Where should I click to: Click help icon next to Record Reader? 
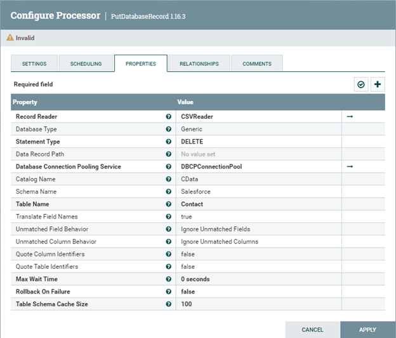click(x=168, y=117)
